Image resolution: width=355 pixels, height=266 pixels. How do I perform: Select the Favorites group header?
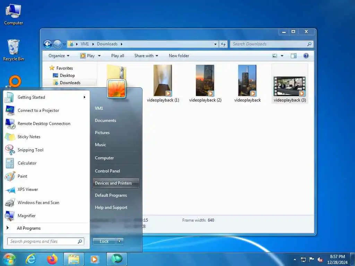point(64,68)
